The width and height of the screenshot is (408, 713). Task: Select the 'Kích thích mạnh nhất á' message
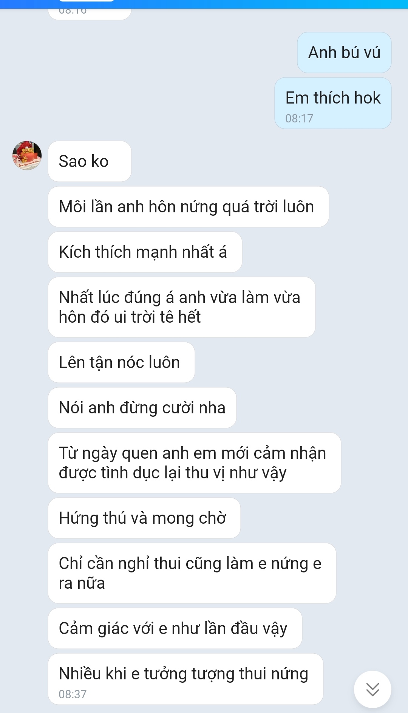click(x=145, y=252)
